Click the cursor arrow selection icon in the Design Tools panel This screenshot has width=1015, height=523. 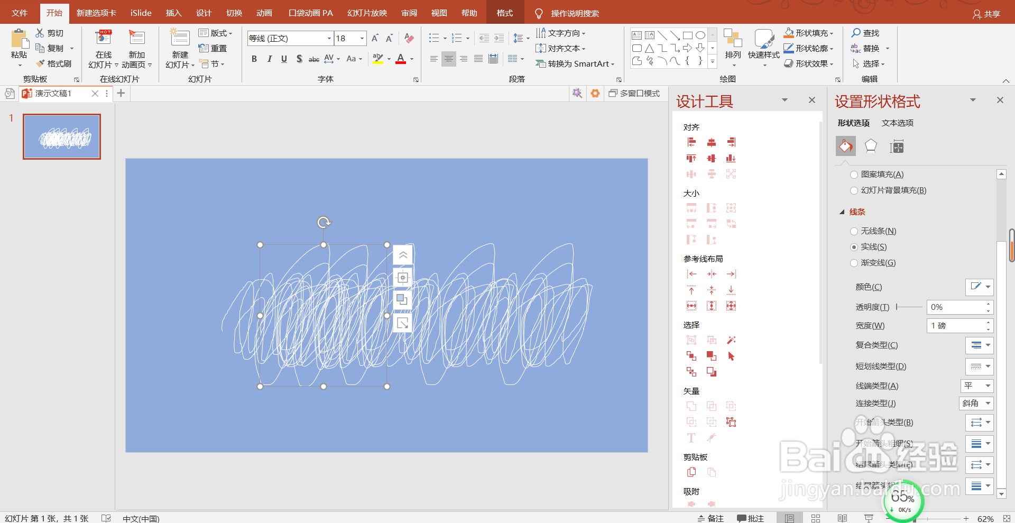click(731, 356)
